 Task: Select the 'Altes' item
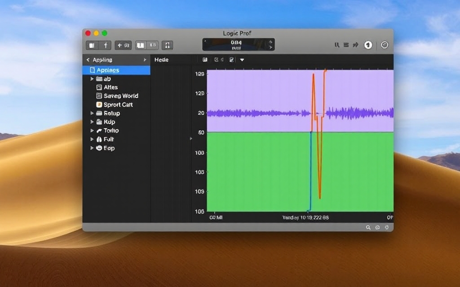(x=116, y=87)
